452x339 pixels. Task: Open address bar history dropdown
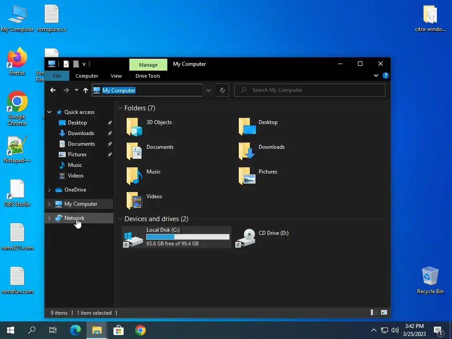(x=209, y=90)
